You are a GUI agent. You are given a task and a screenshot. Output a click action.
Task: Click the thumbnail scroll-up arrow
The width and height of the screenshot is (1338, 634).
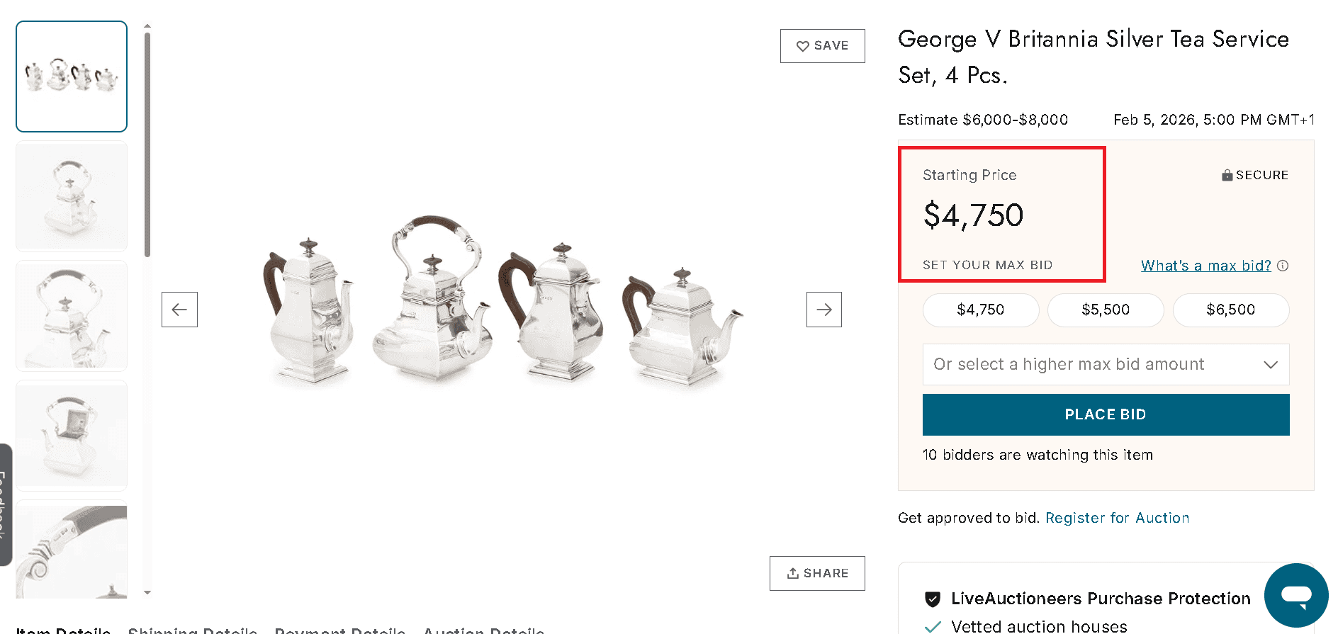pos(147,24)
